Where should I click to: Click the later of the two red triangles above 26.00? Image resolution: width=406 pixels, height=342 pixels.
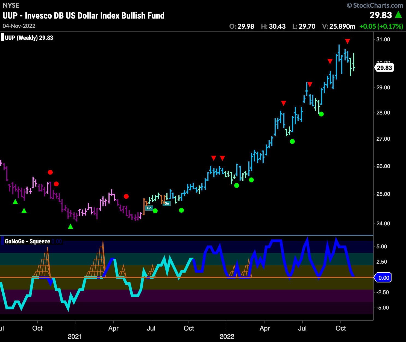222,158
